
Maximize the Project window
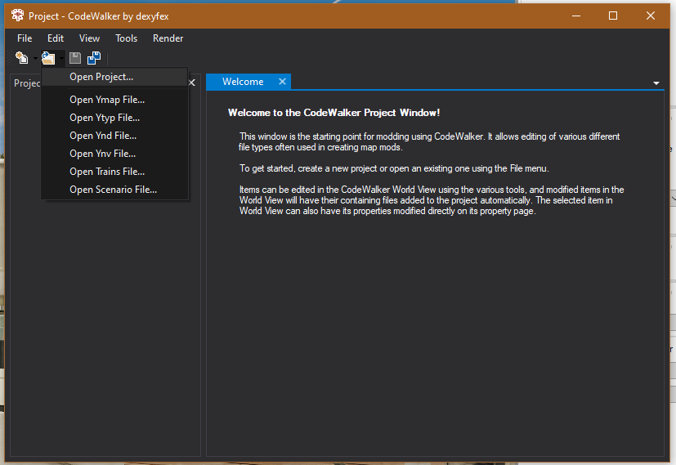(612, 16)
